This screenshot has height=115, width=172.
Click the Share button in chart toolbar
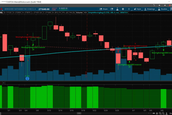[x=103, y=9]
